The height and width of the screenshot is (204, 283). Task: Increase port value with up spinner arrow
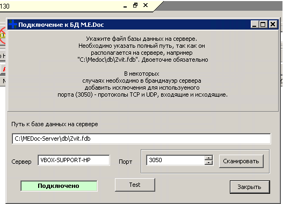[x=209, y=158]
